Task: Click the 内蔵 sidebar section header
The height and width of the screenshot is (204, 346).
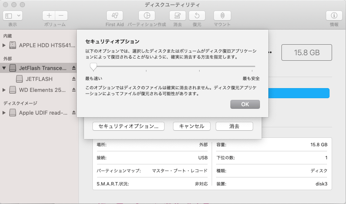Action: pyautogui.click(x=8, y=36)
